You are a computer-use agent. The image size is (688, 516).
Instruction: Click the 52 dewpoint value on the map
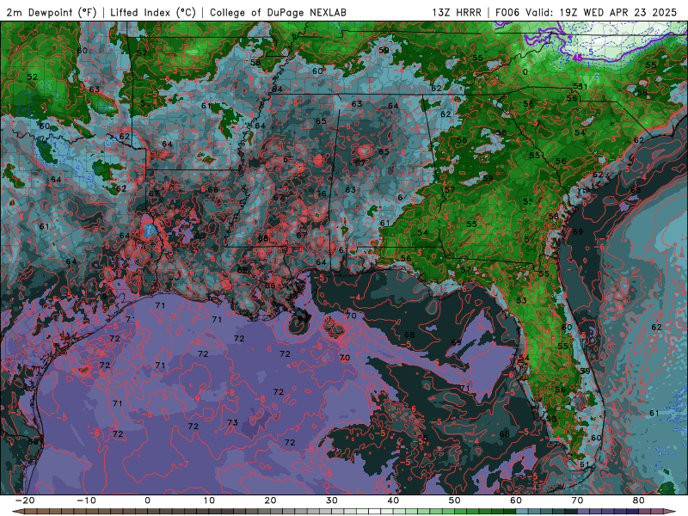click(x=32, y=77)
